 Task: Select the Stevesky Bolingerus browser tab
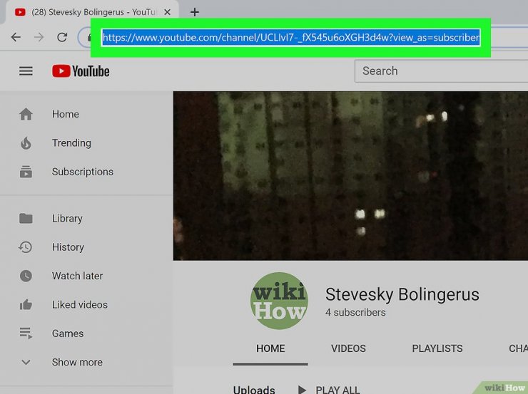(x=91, y=12)
